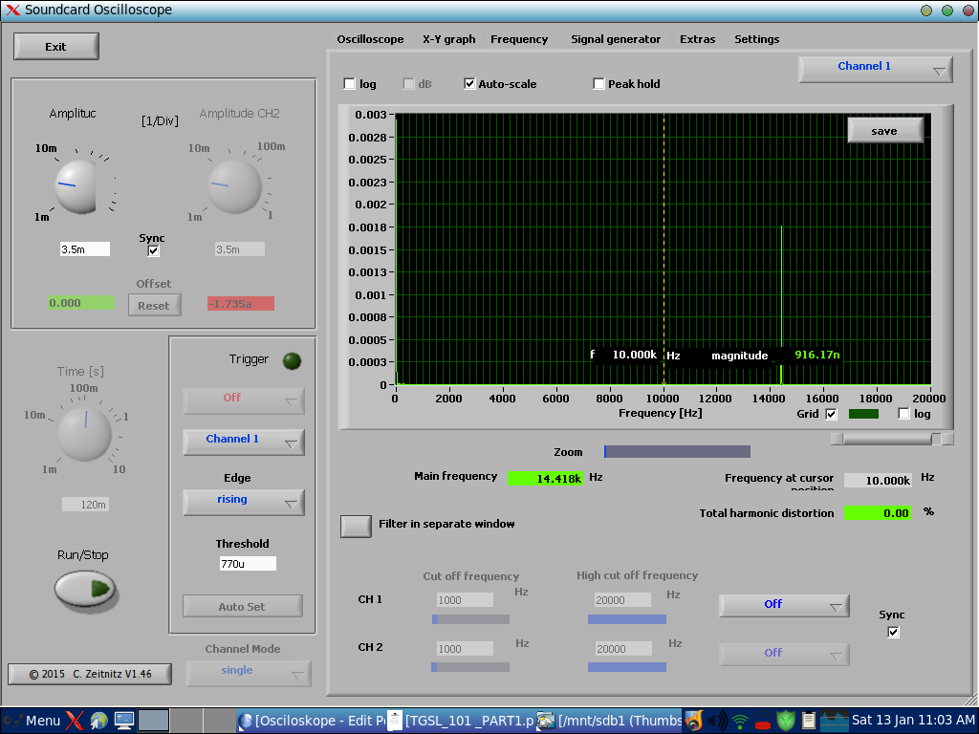The width and height of the screenshot is (979, 734).
Task: Enable the Peak hold checkbox
Action: click(599, 84)
